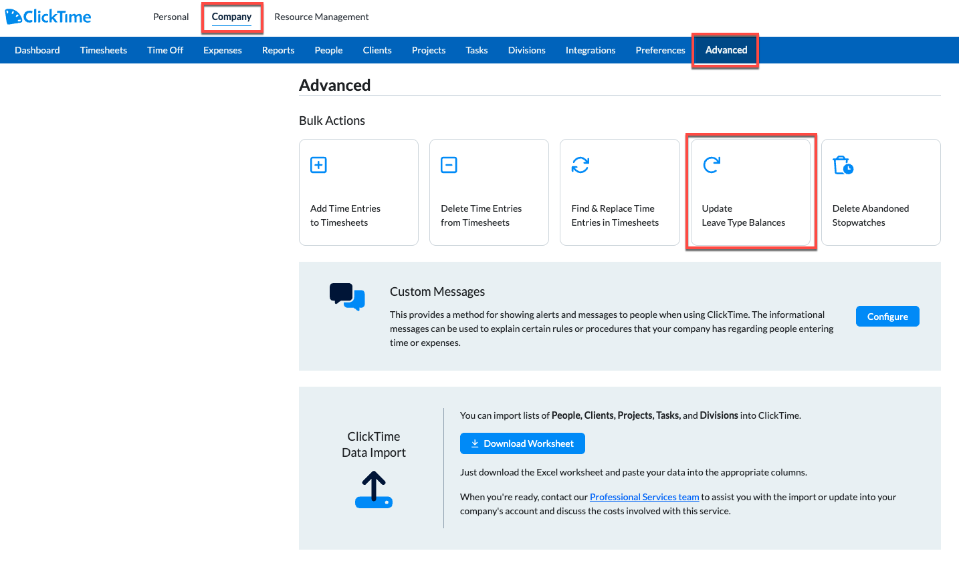Open the Preferences menu
Screen dimensions: 959x561
coord(661,50)
